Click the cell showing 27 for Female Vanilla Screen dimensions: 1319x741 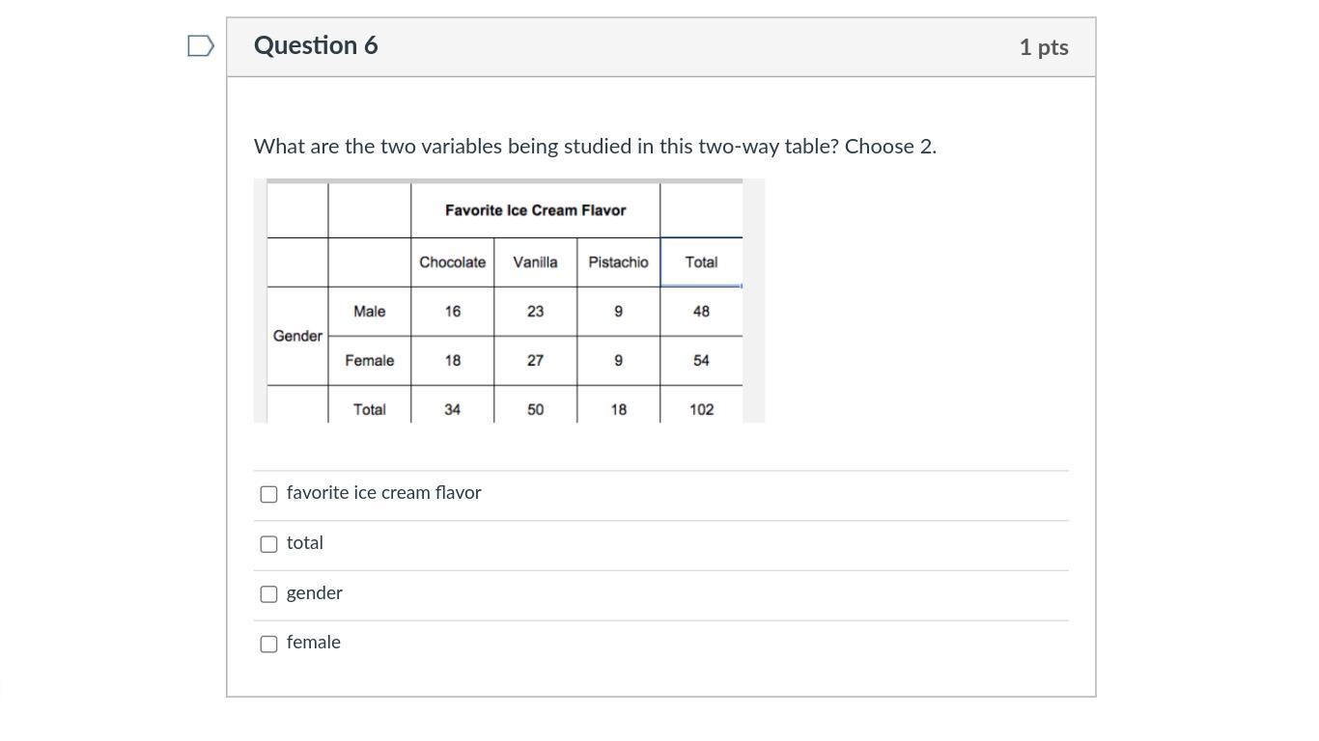click(x=535, y=361)
